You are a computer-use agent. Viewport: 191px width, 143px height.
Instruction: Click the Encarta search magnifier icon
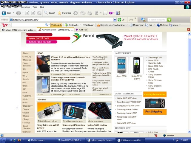[143, 20]
